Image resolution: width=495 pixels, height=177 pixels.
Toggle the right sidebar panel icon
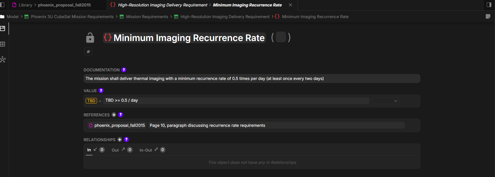(x=489, y=5)
